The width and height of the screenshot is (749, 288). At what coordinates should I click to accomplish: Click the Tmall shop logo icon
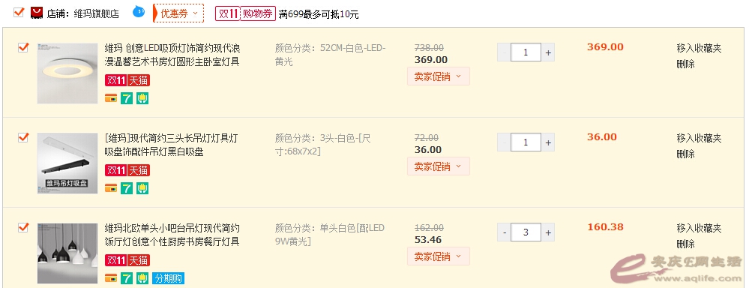click(x=36, y=13)
